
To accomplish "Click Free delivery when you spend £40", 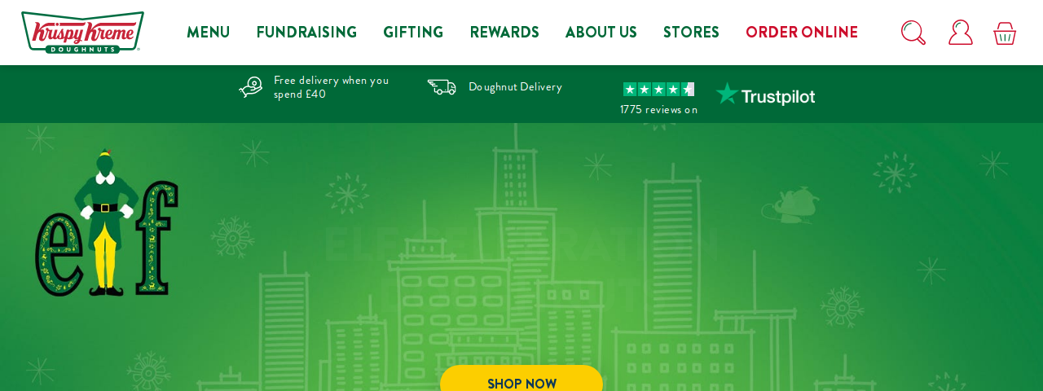I will click(331, 87).
